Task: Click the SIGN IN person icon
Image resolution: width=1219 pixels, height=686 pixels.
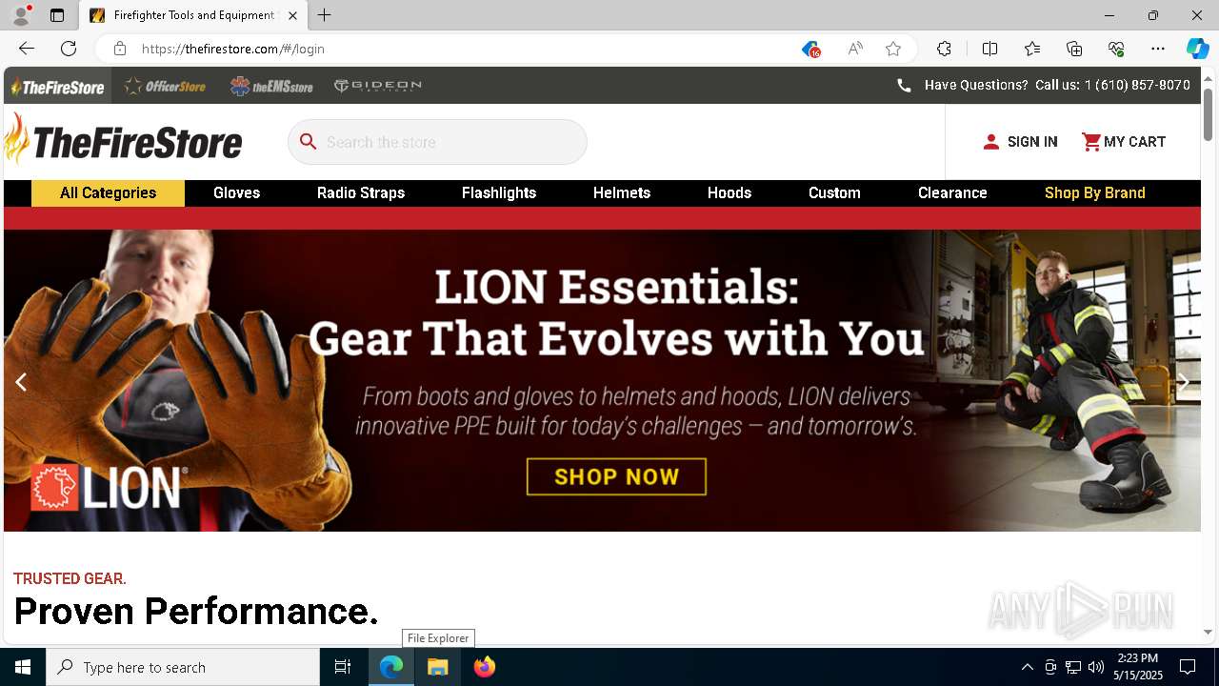Action: (991, 142)
